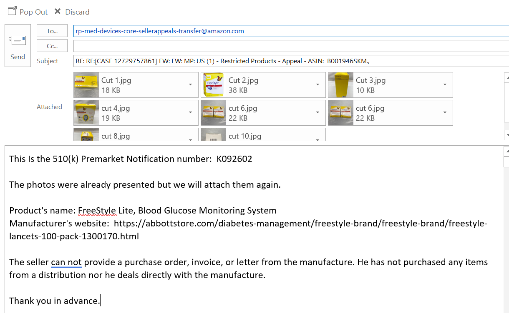This screenshot has width=509, height=313.
Task: Click the envelope icon on Send
Action: click(x=18, y=40)
